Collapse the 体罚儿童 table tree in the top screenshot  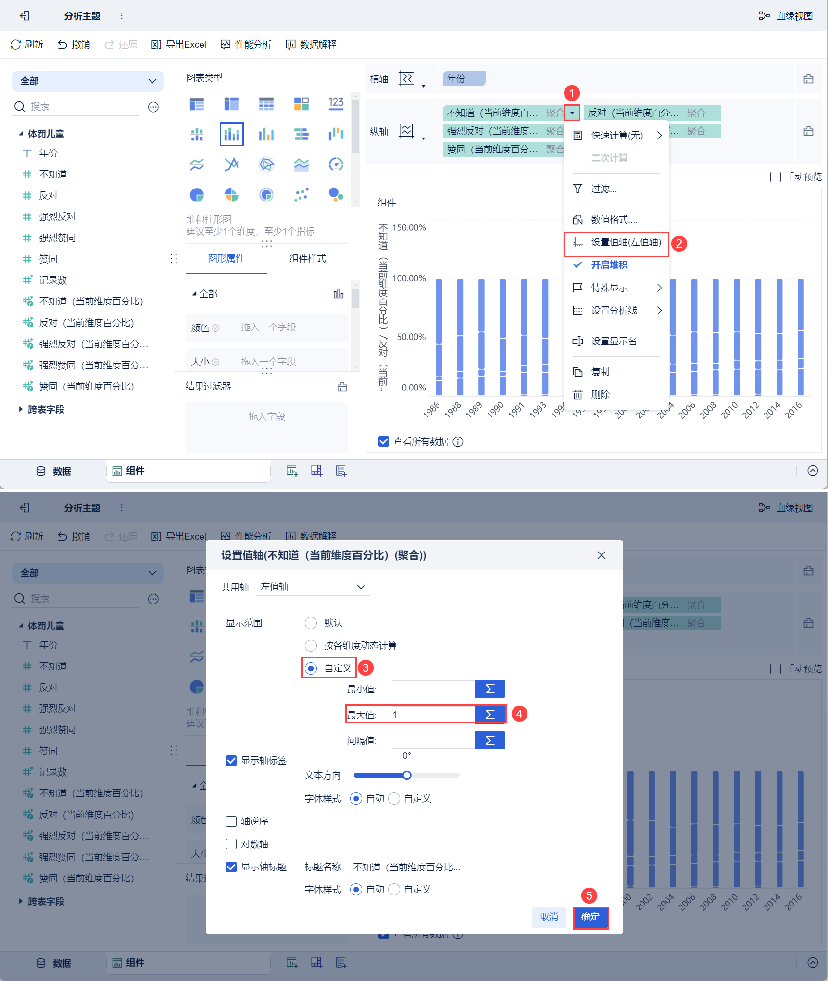click(x=21, y=134)
